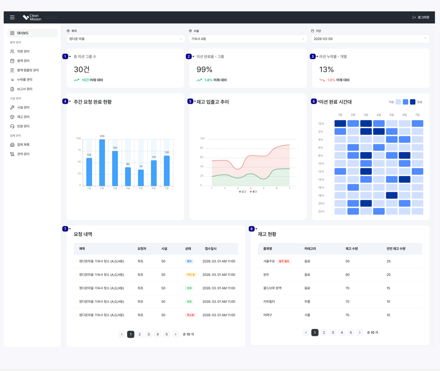Open the 기간 date picker 2026-03-09

[370, 39]
